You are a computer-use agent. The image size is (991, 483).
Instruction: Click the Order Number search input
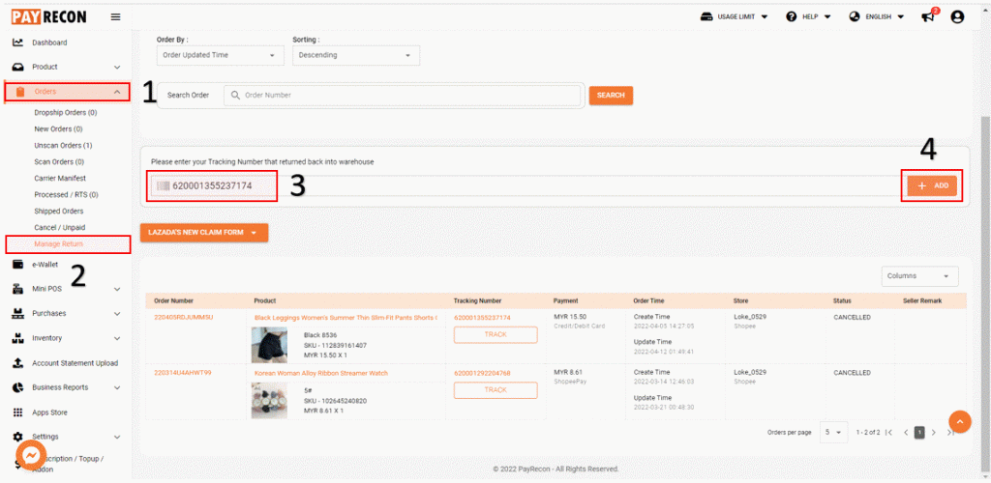402,96
